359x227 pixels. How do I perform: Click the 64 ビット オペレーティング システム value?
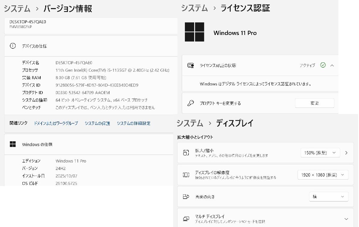[102, 100]
